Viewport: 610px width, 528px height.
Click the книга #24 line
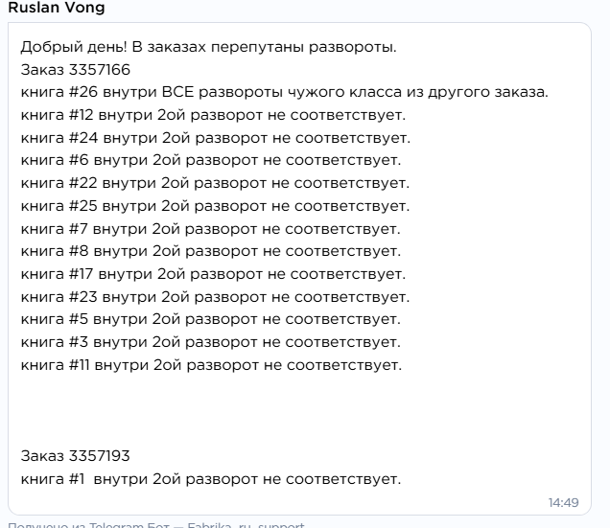[216, 138]
